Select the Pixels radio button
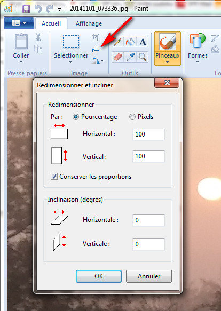 pos(132,117)
